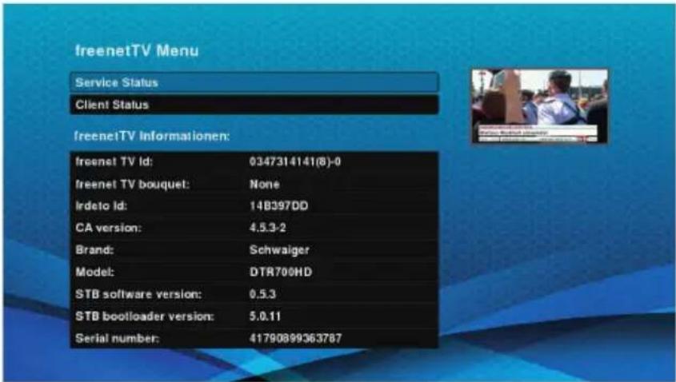676x382 pixels.
Task: Click the live TV preview thumbnail
Action: tap(539, 106)
